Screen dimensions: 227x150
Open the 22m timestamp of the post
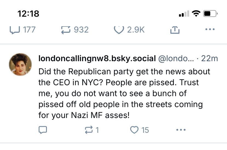pos(209,58)
